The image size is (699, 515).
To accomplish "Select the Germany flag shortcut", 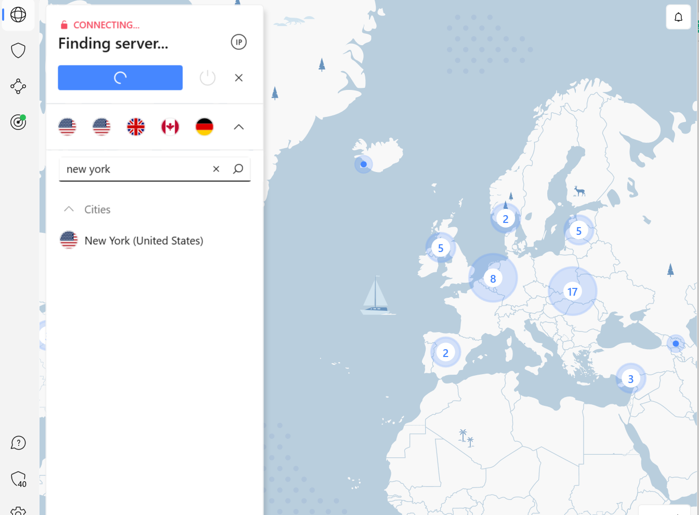I will point(204,127).
